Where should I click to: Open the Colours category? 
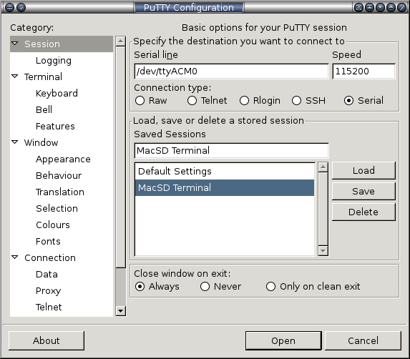(53, 225)
